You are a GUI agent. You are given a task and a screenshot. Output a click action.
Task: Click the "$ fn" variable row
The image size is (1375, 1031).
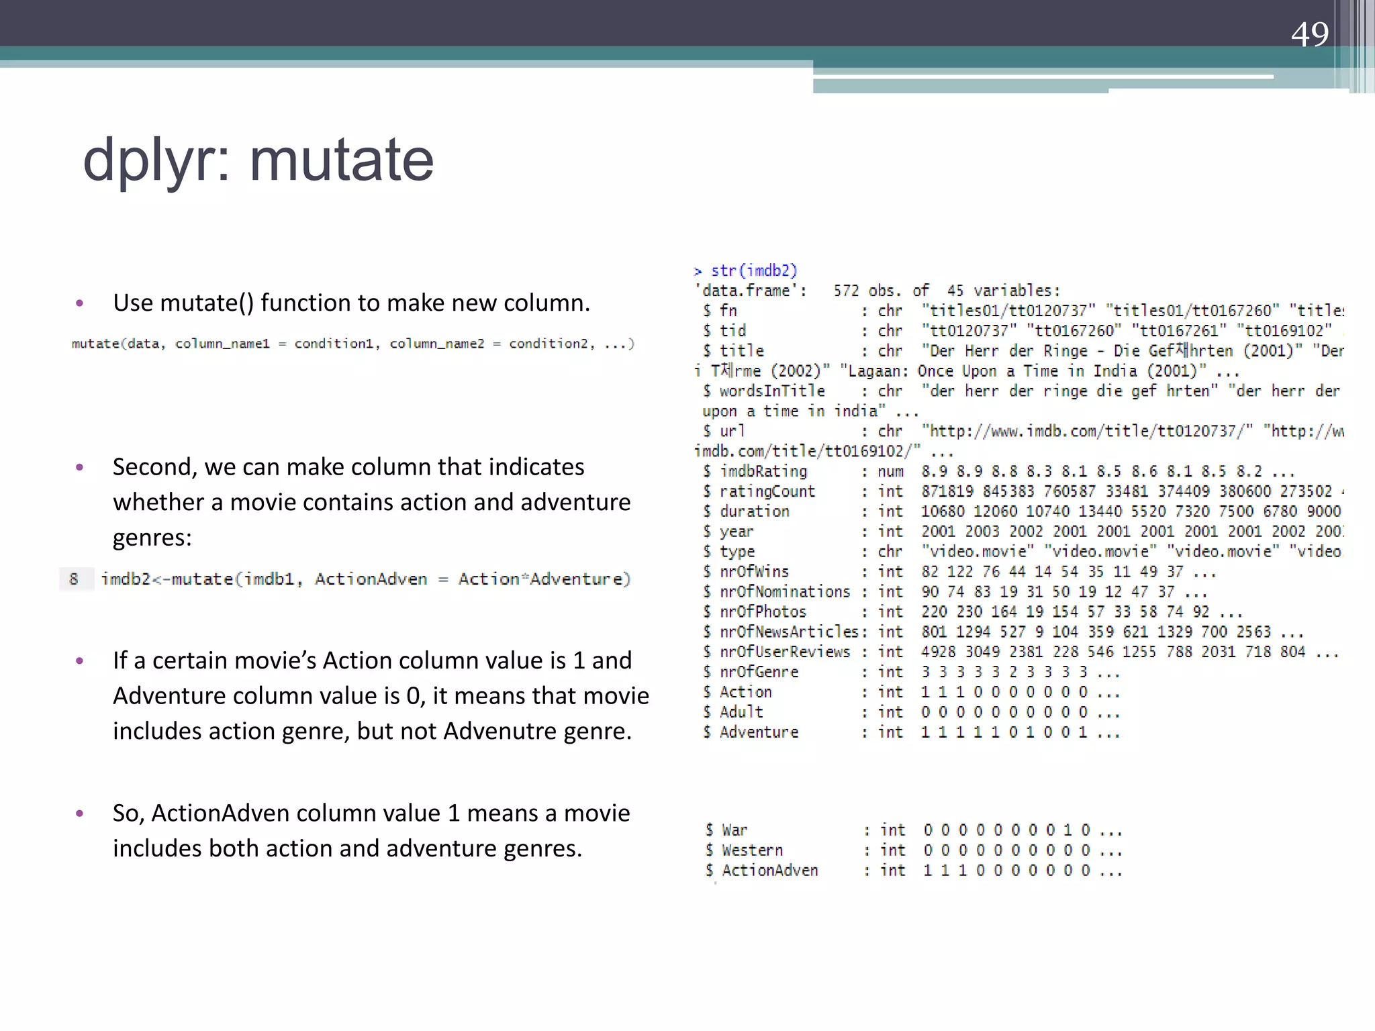click(x=1023, y=311)
